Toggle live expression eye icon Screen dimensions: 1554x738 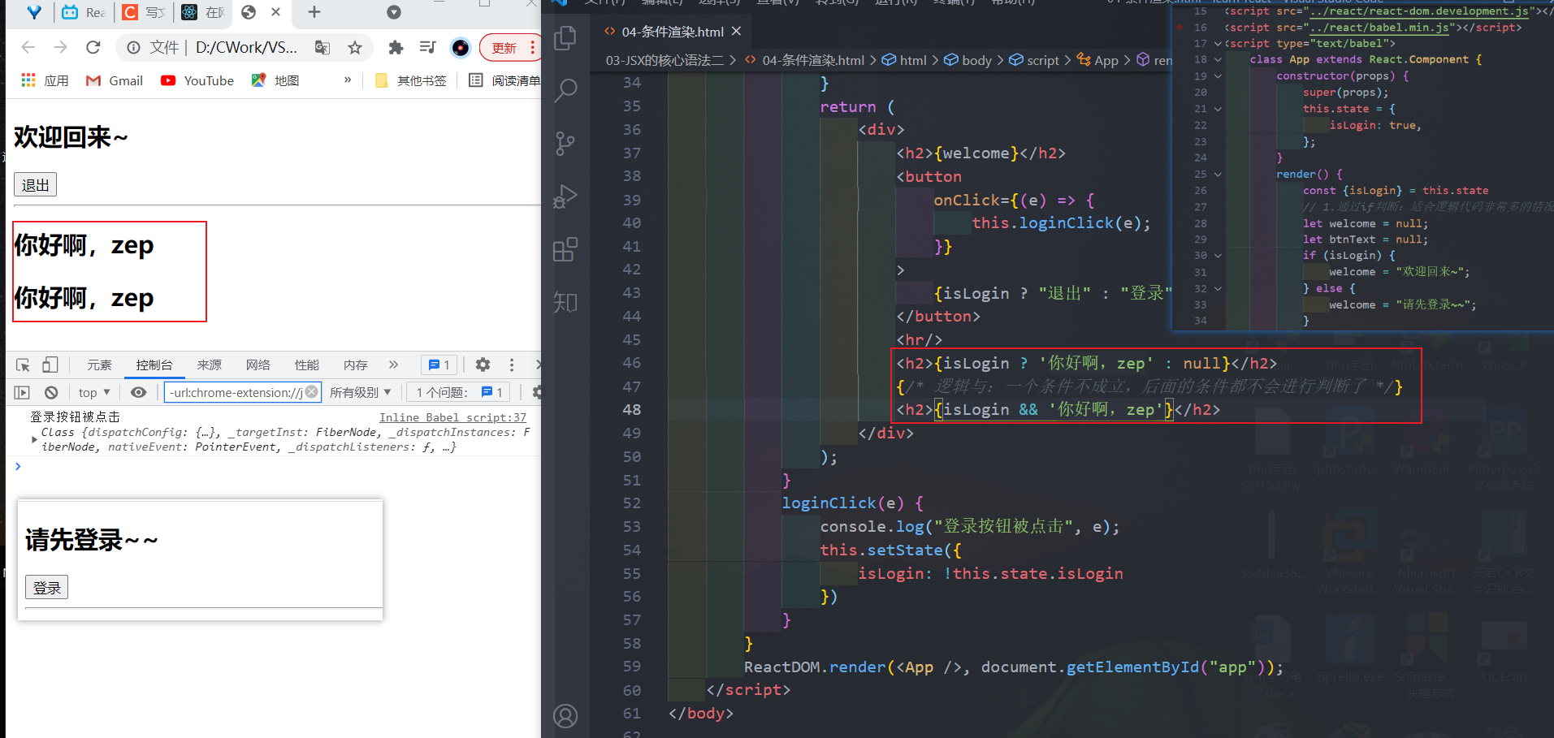pyautogui.click(x=139, y=393)
